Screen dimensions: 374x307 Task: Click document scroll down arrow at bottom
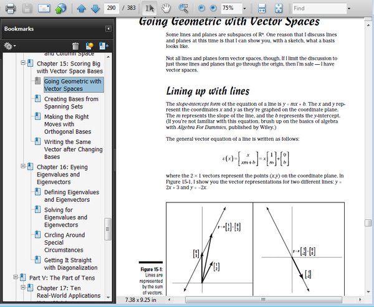point(368,292)
